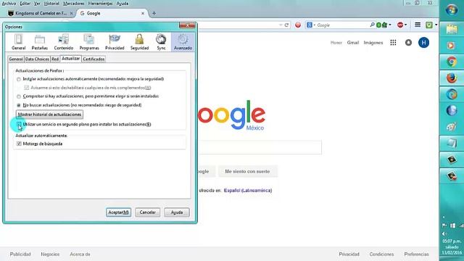This screenshot has width=464, height=261.
Task: Click the Cancelar button
Action: [x=147, y=212]
